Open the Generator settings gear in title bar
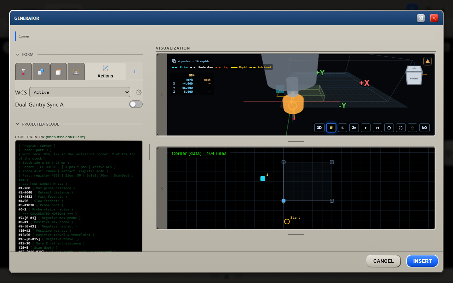 point(421,18)
